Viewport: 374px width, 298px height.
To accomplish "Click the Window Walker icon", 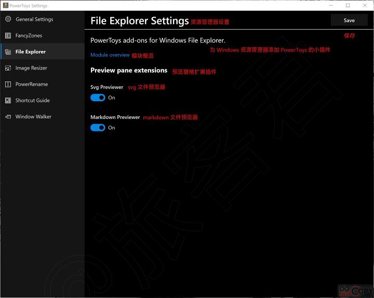I will point(8,117).
